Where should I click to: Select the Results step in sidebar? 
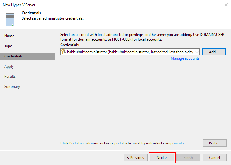coord(10,77)
